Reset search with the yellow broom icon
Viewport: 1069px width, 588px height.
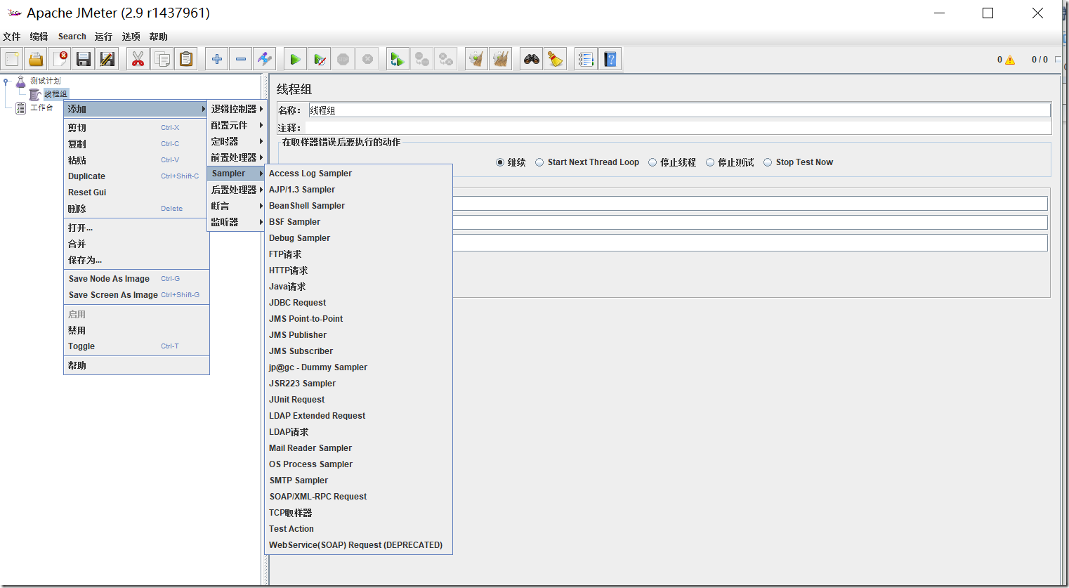click(x=555, y=59)
